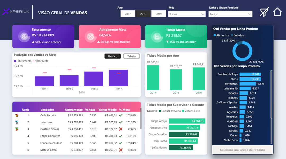This screenshot has width=286, height=159.
Task: Select year 2018 filter
Action: [143, 14]
